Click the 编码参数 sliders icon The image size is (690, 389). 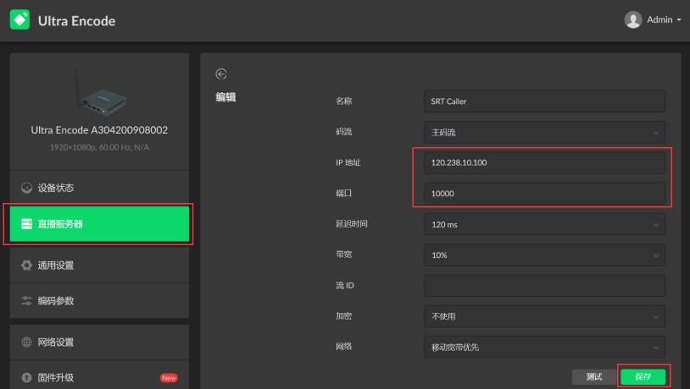(26, 301)
